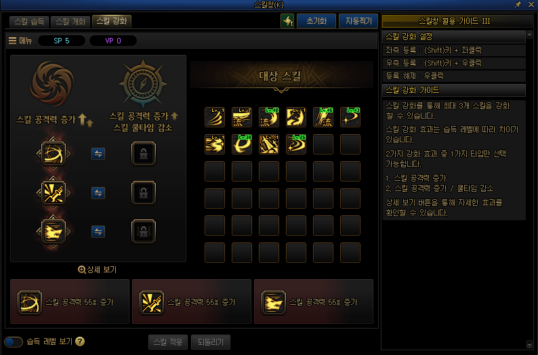Click the star icon next to 초기화
The height and width of the screenshot is (355, 538).
tap(287, 21)
